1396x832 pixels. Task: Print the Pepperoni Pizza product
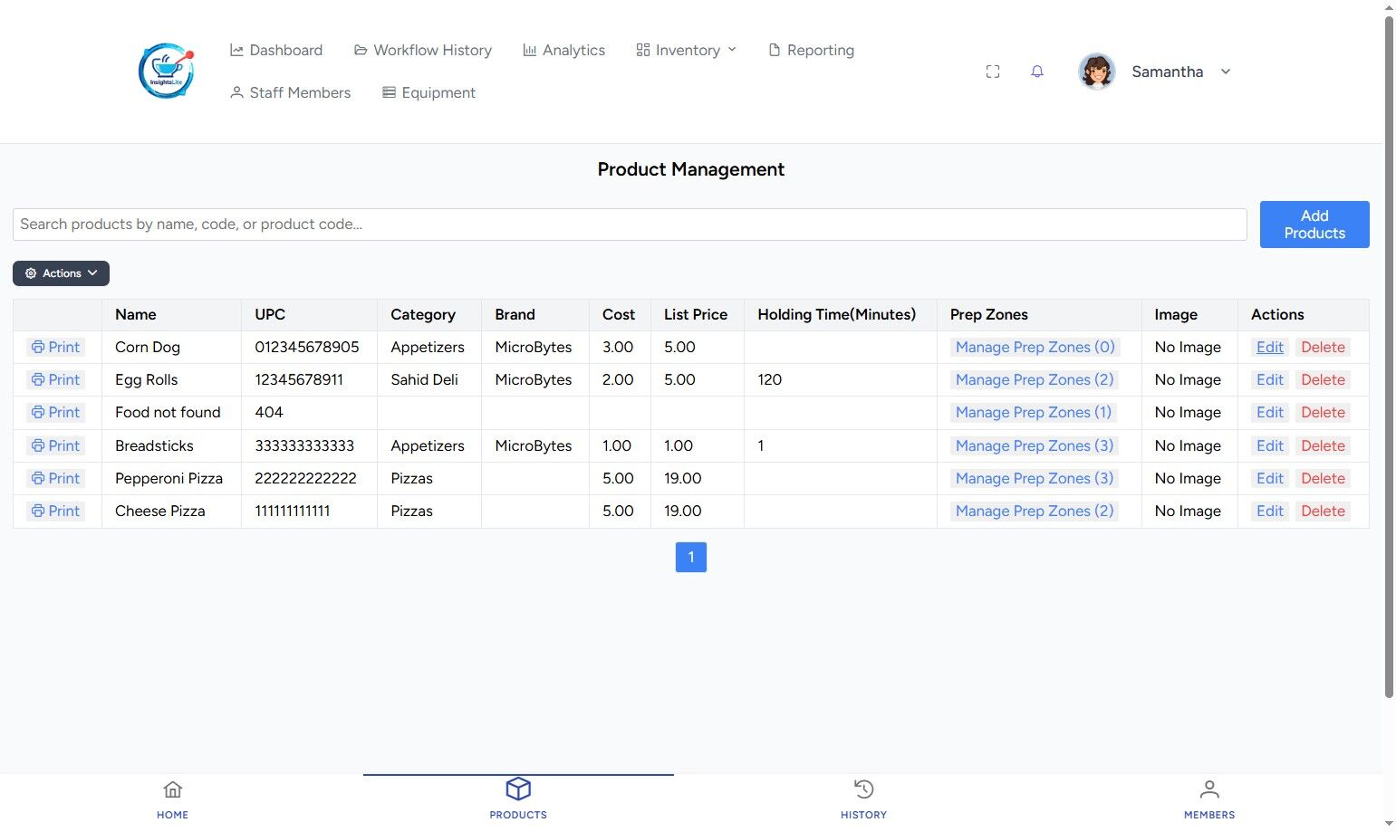coord(55,478)
